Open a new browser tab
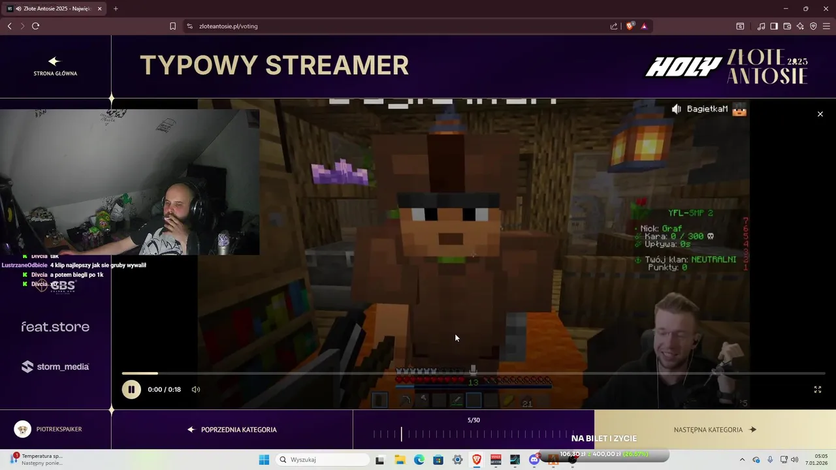Viewport: 836px width, 470px height. click(x=116, y=8)
